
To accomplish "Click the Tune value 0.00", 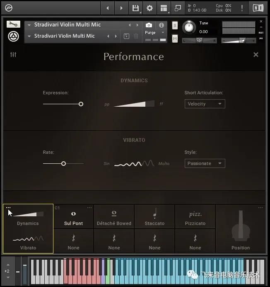I will coord(203,32).
